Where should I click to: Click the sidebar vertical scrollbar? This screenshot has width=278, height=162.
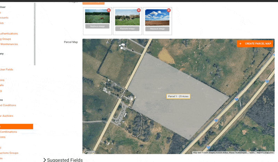pos(34,35)
